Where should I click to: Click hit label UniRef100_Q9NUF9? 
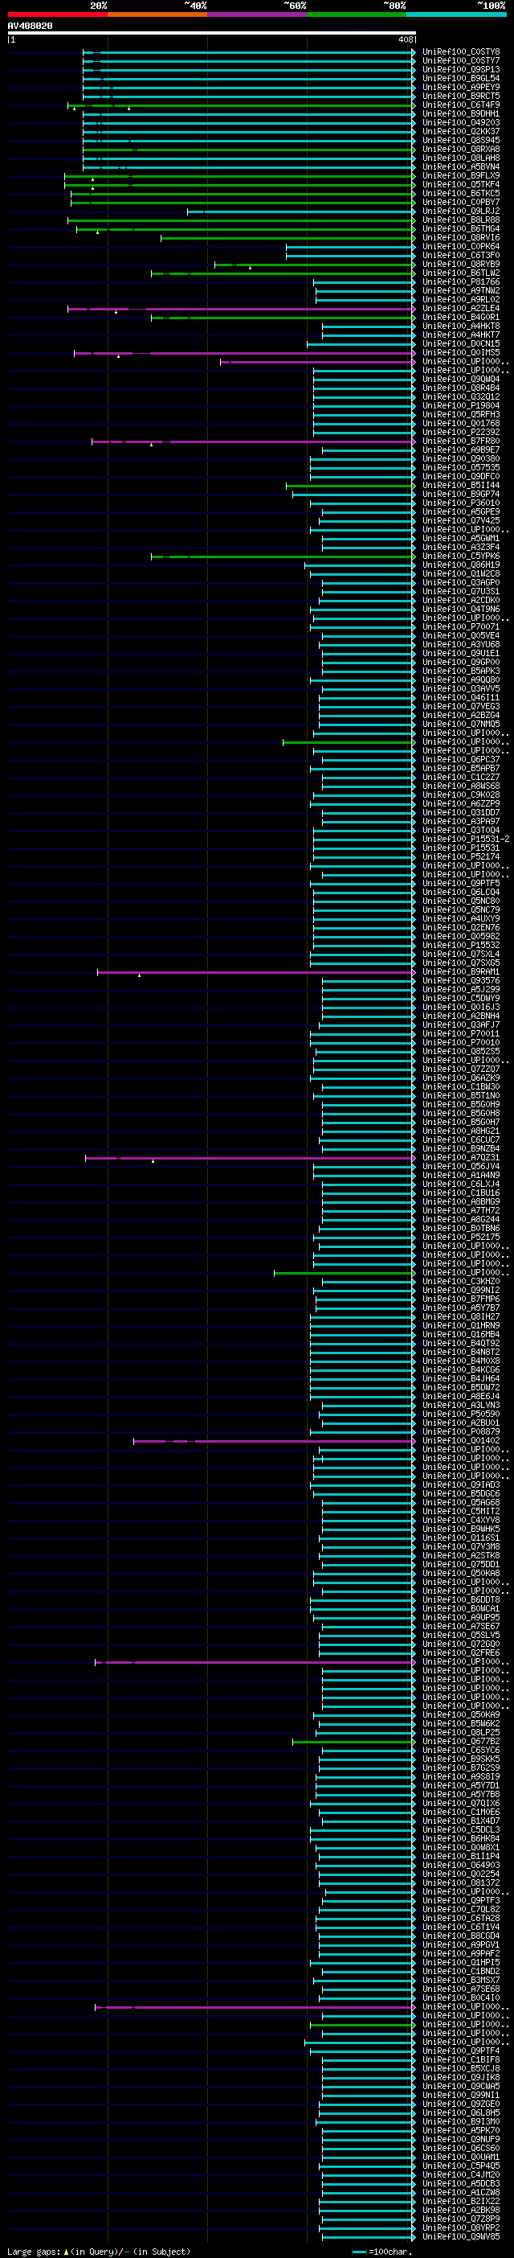click(460, 2140)
